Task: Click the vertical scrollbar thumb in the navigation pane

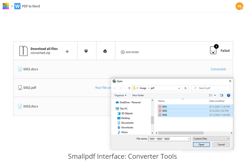Action: click(x=152, y=120)
